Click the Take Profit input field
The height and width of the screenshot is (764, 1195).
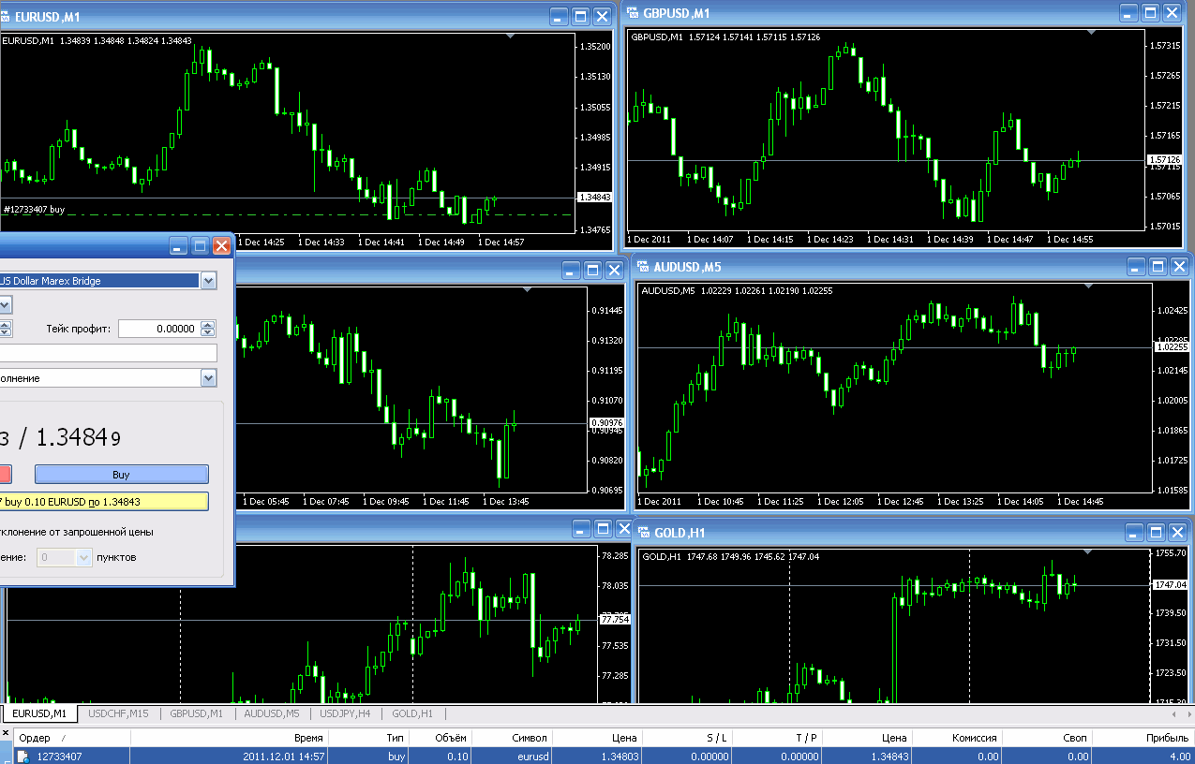(x=158, y=329)
